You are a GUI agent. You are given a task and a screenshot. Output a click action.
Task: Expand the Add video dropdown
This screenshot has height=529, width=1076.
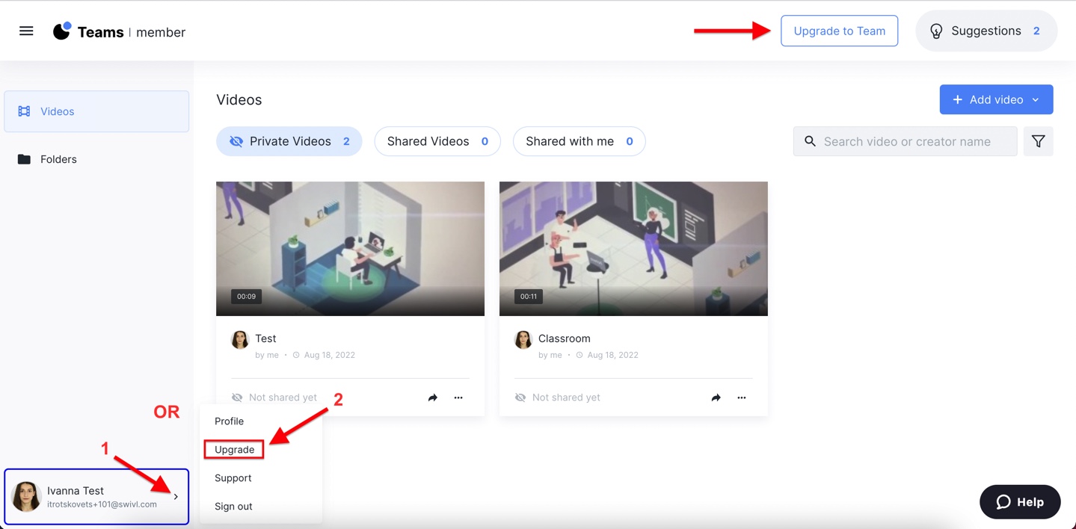[996, 99]
